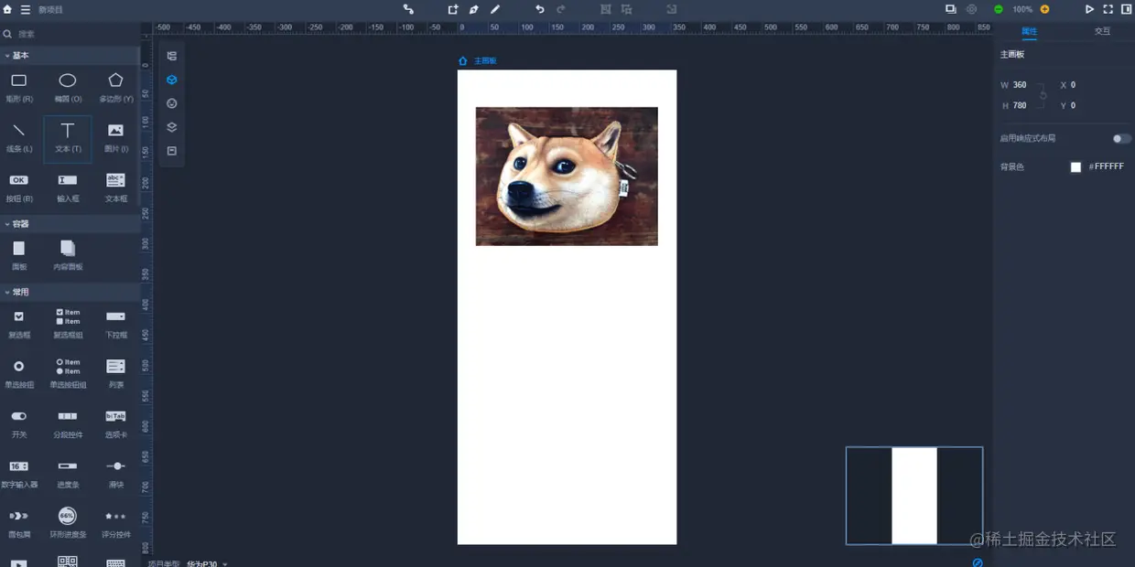The image size is (1135, 567).
Task: Pick the slider widget
Action: (115, 472)
